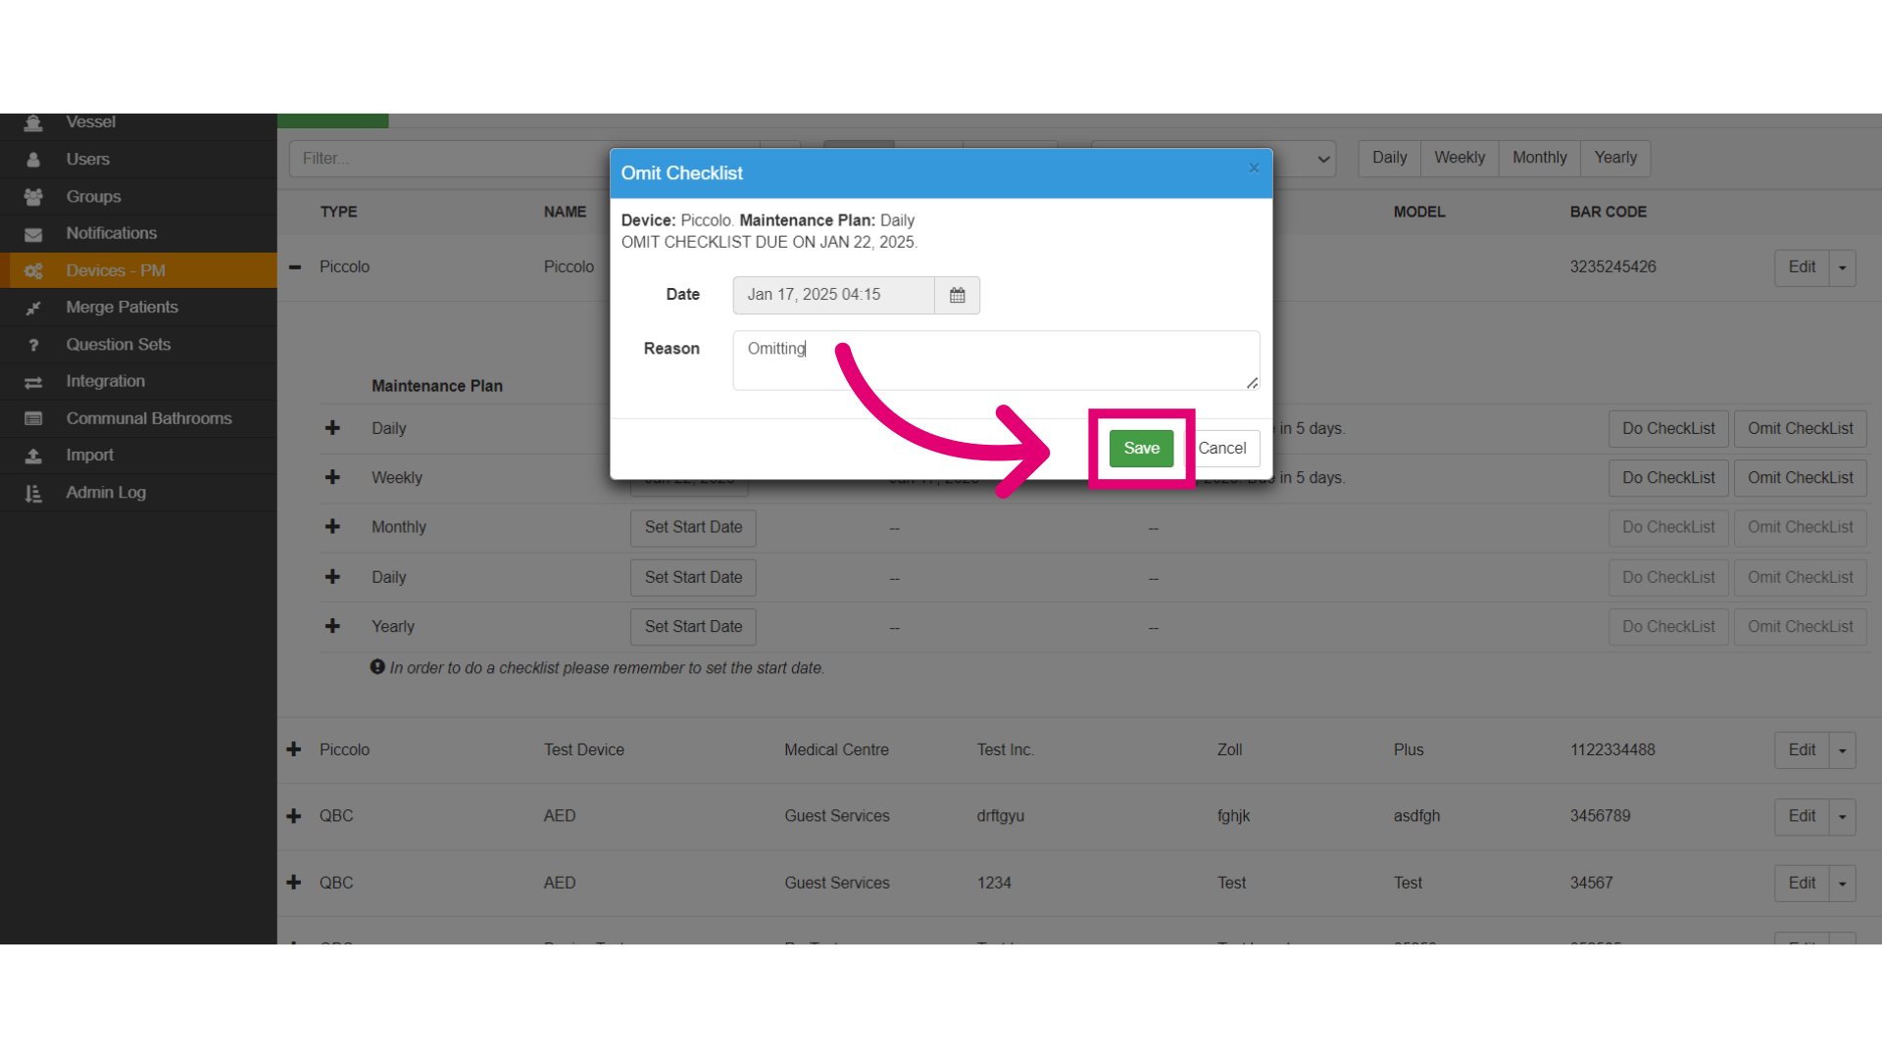Close the Omit Checklist dialog with X
Screen dimensions: 1882x1058
[x=1254, y=168]
